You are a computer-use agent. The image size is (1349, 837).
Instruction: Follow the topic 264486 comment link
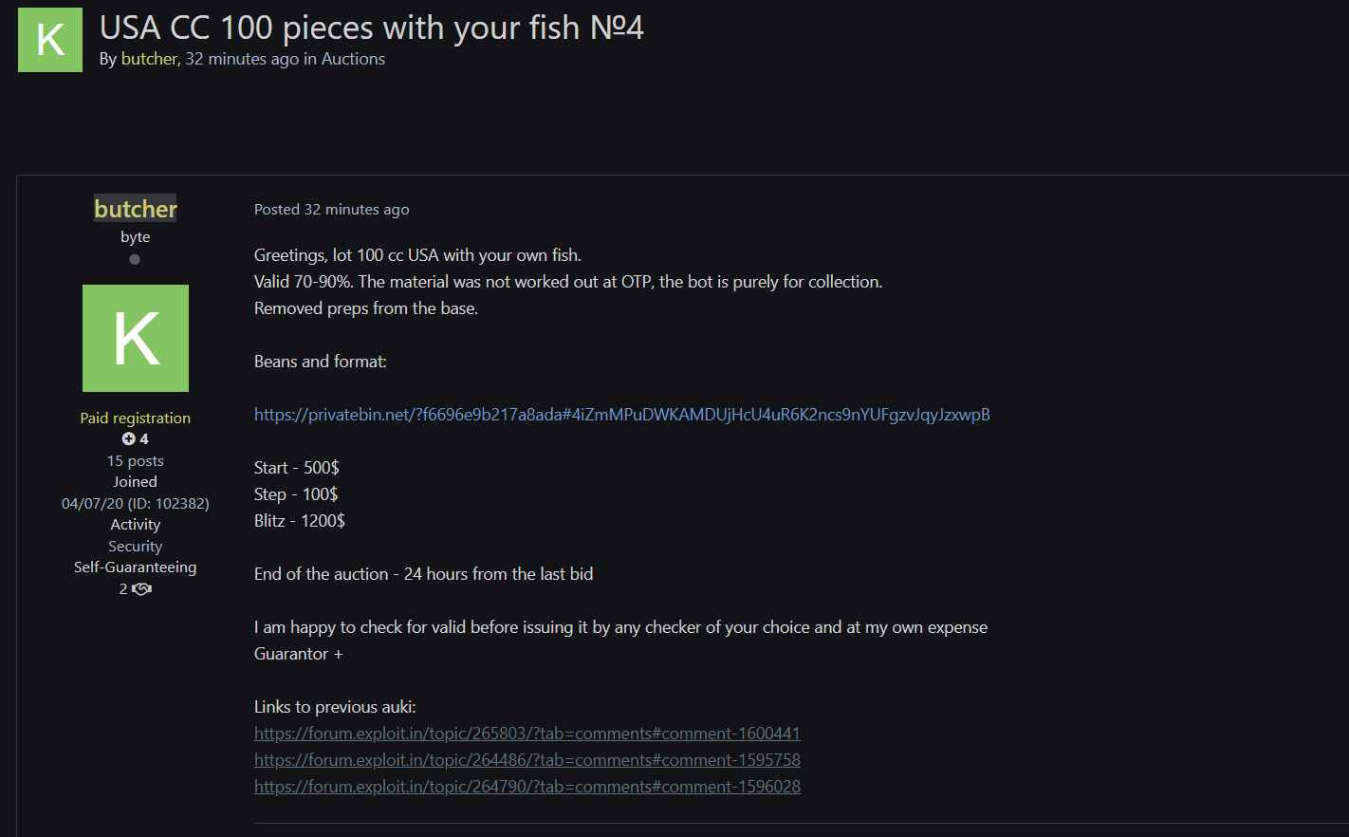click(x=527, y=760)
